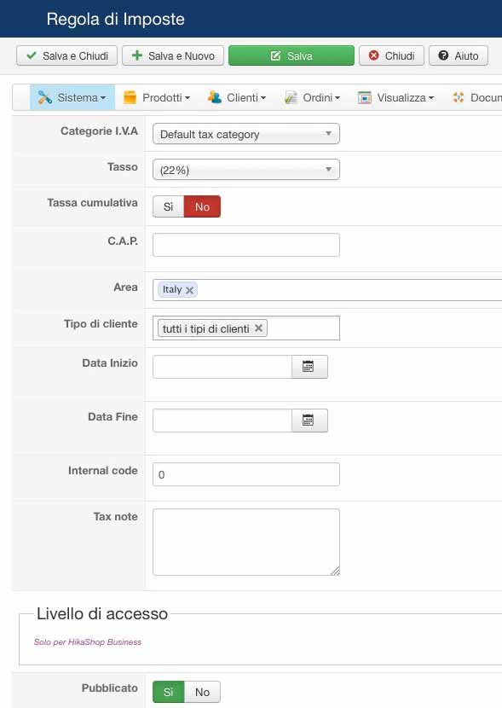
Task: Open the Categorie I.V.A dropdown
Action: [x=245, y=134]
